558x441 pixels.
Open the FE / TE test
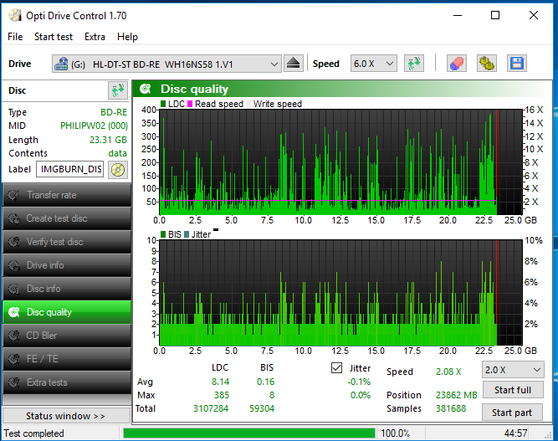67,359
